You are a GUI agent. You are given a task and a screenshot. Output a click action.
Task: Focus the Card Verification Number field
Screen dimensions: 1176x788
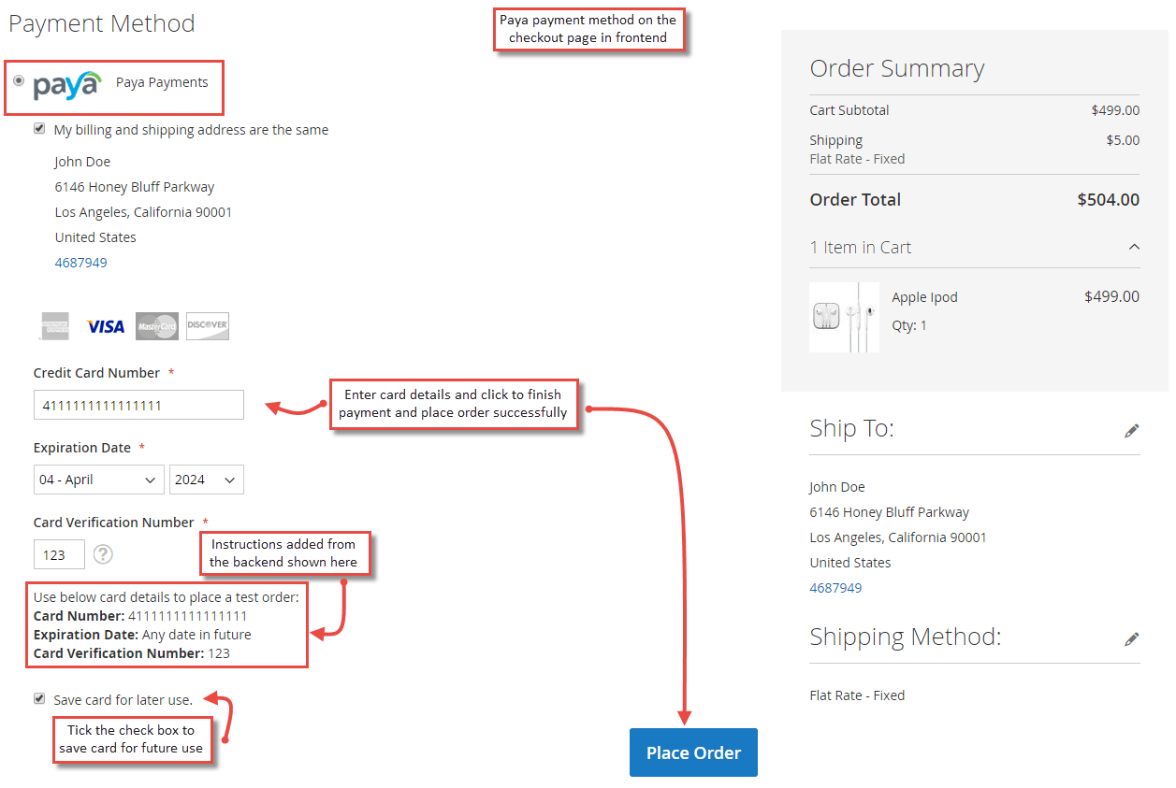pos(59,554)
